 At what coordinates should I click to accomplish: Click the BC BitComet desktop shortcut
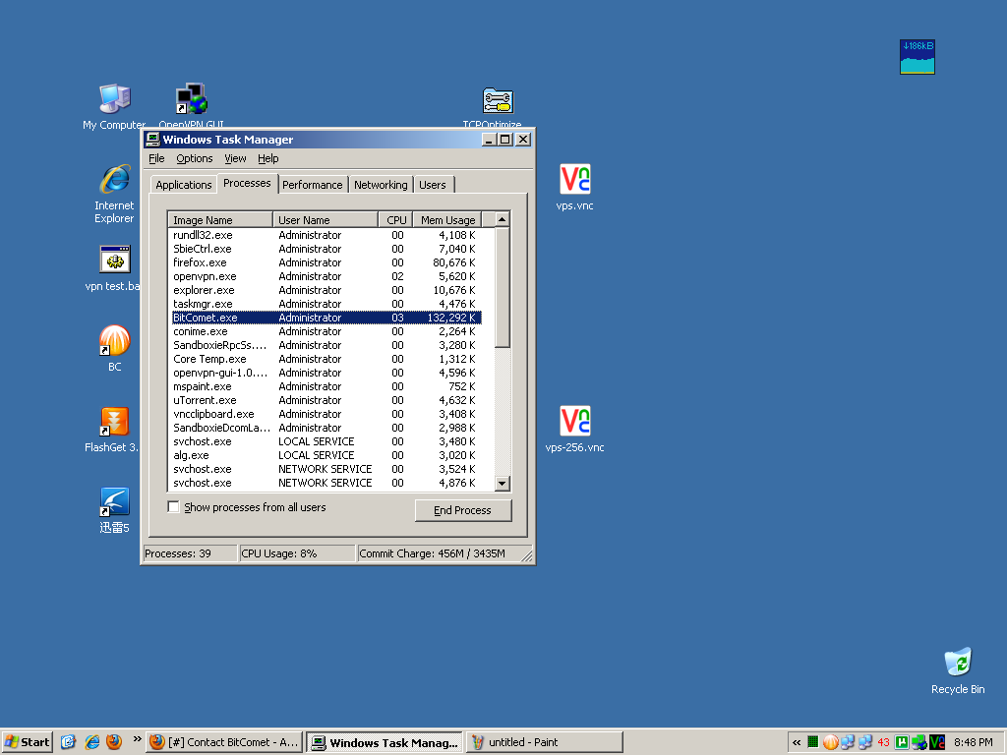point(114,349)
